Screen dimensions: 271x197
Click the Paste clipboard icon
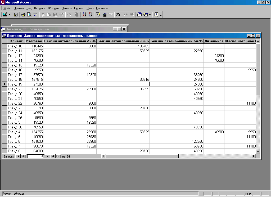tap(55, 15)
